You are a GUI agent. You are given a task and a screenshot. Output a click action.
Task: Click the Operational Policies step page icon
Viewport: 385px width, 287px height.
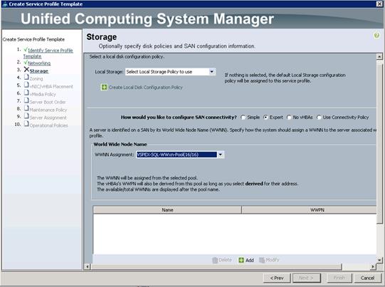tap(26, 124)
